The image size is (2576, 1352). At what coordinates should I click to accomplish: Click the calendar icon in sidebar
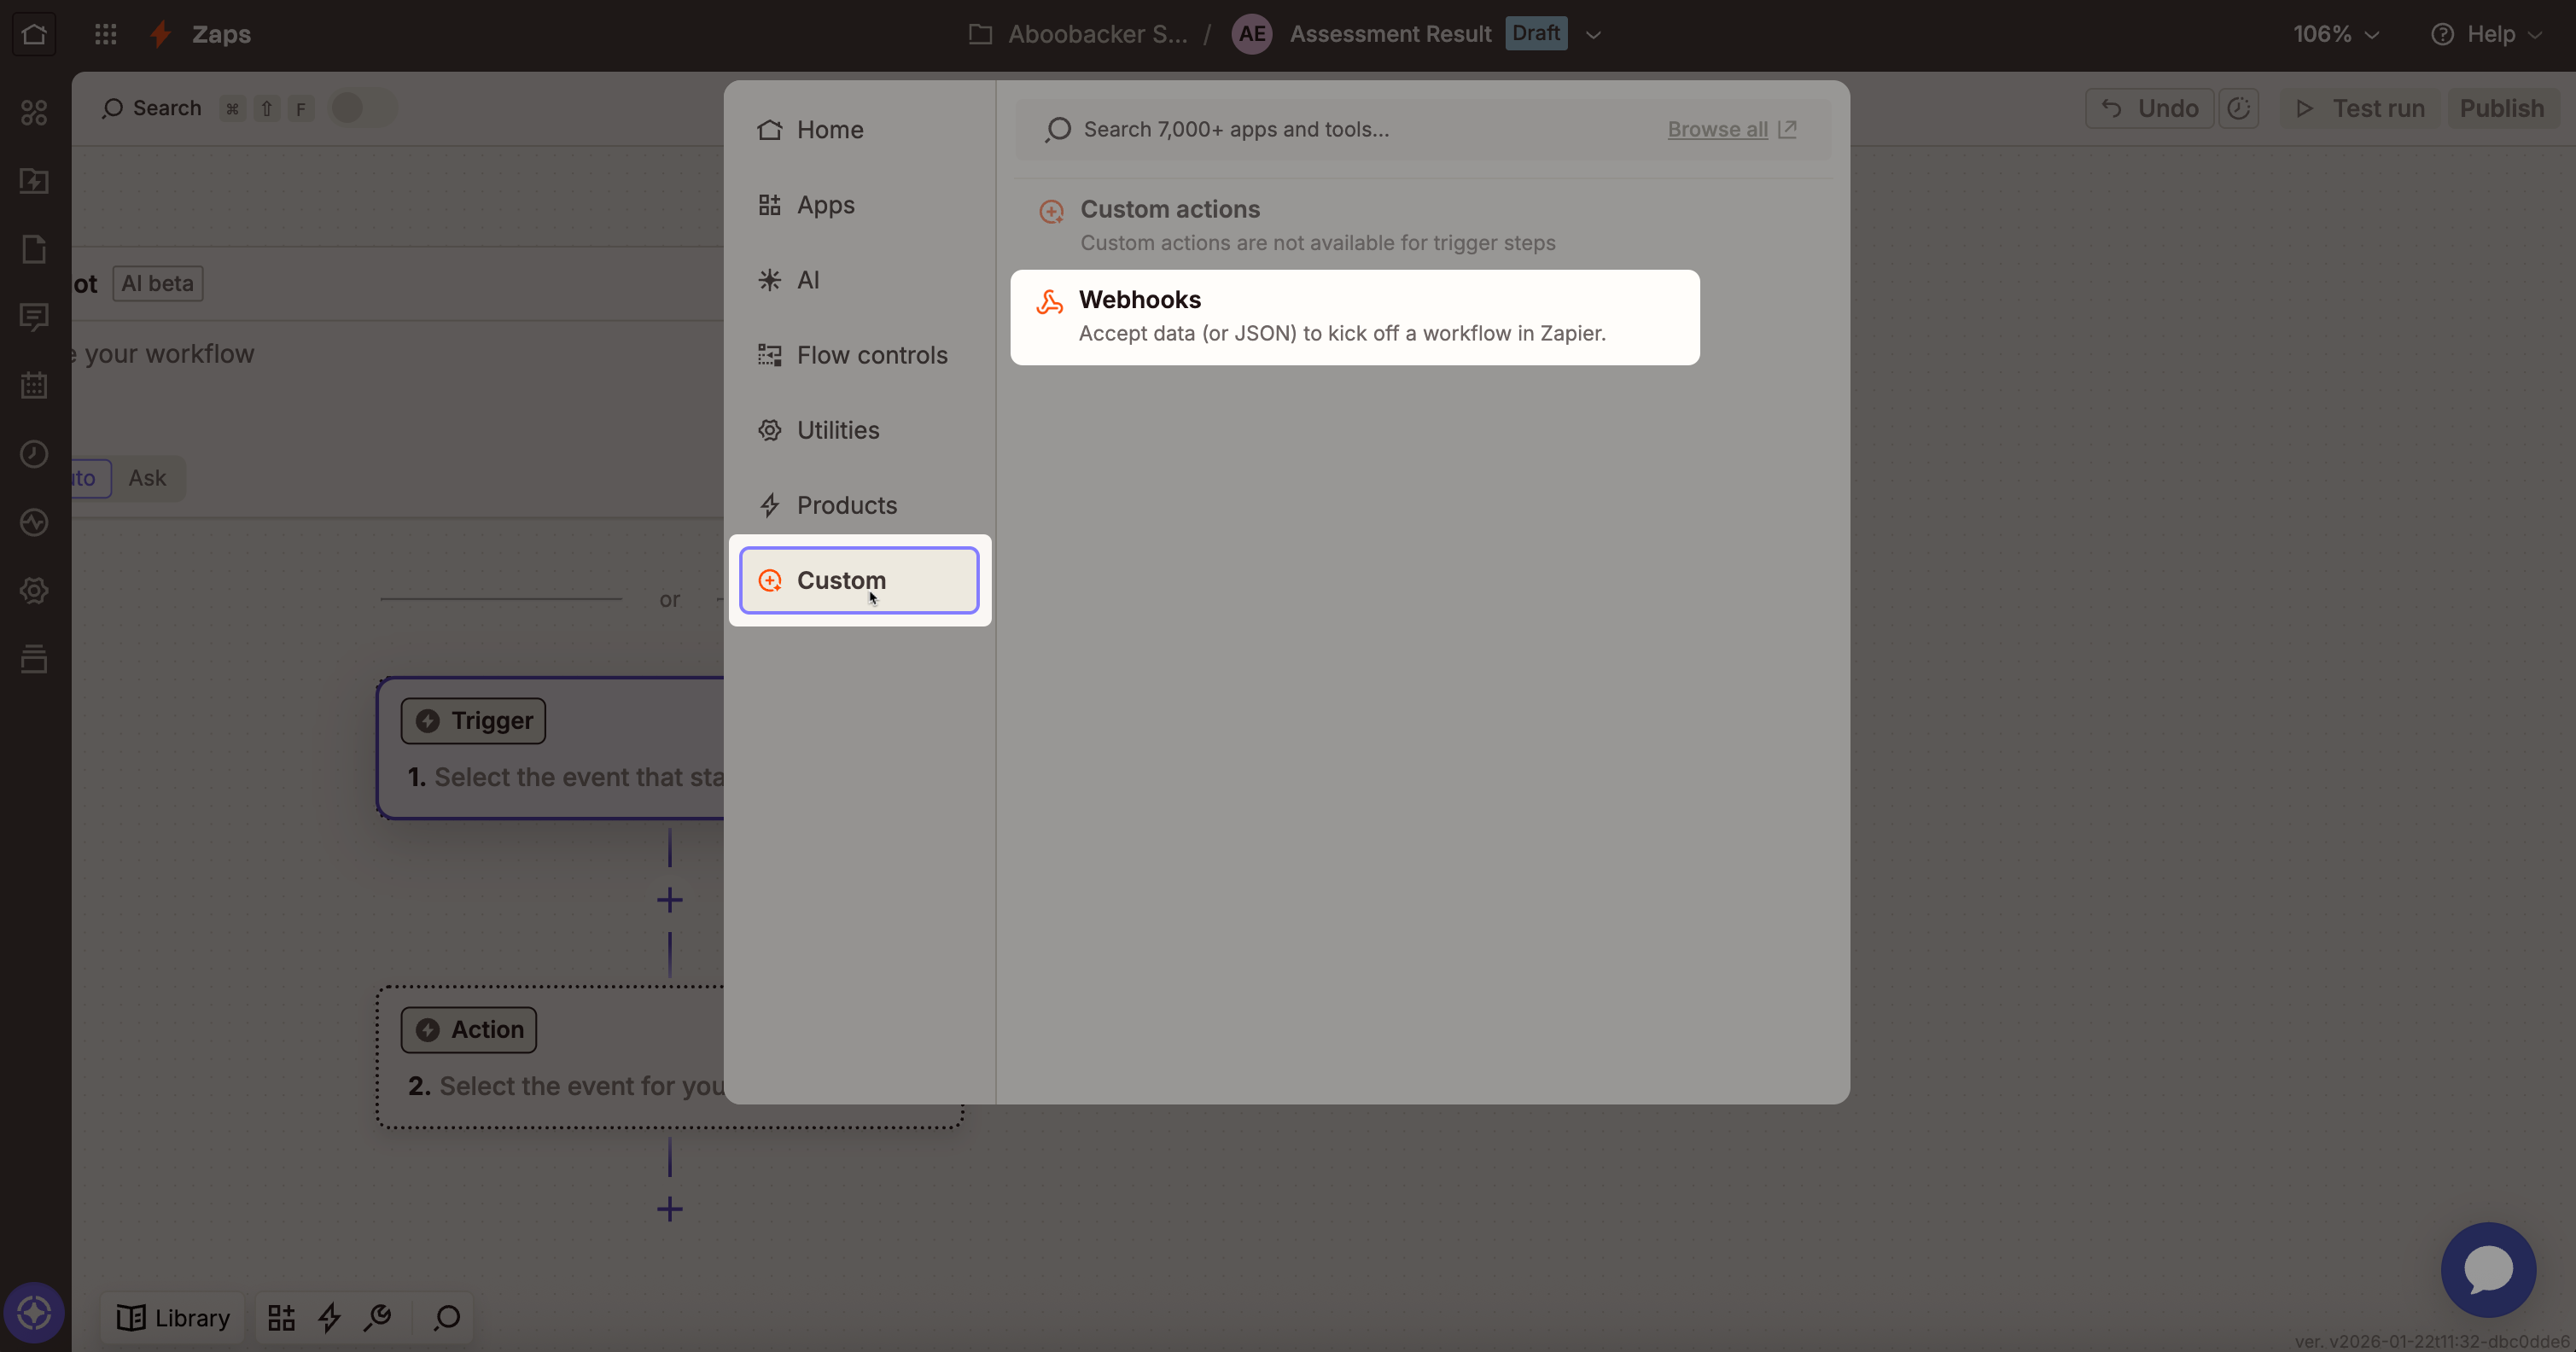point(34,385)
